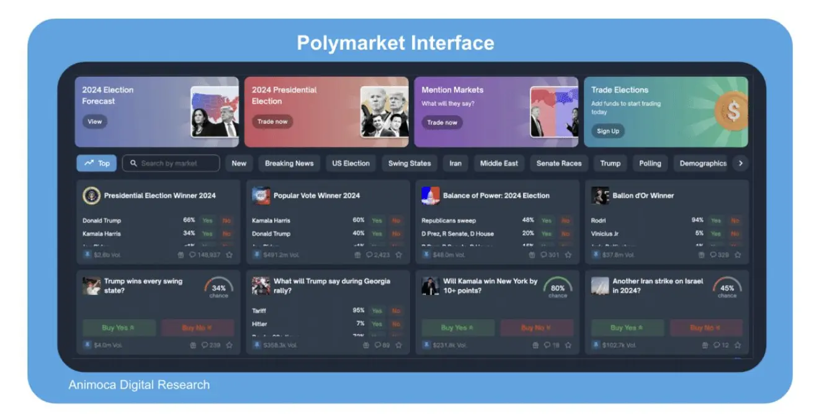Click the presidential seal icon on Election Winner 2024
Viewport: 819px width, 414px height.
coord(91,195)
